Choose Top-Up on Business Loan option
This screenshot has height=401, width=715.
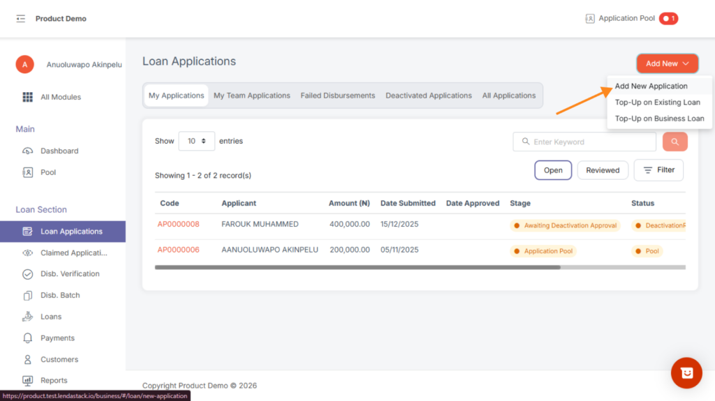(659, 119)
